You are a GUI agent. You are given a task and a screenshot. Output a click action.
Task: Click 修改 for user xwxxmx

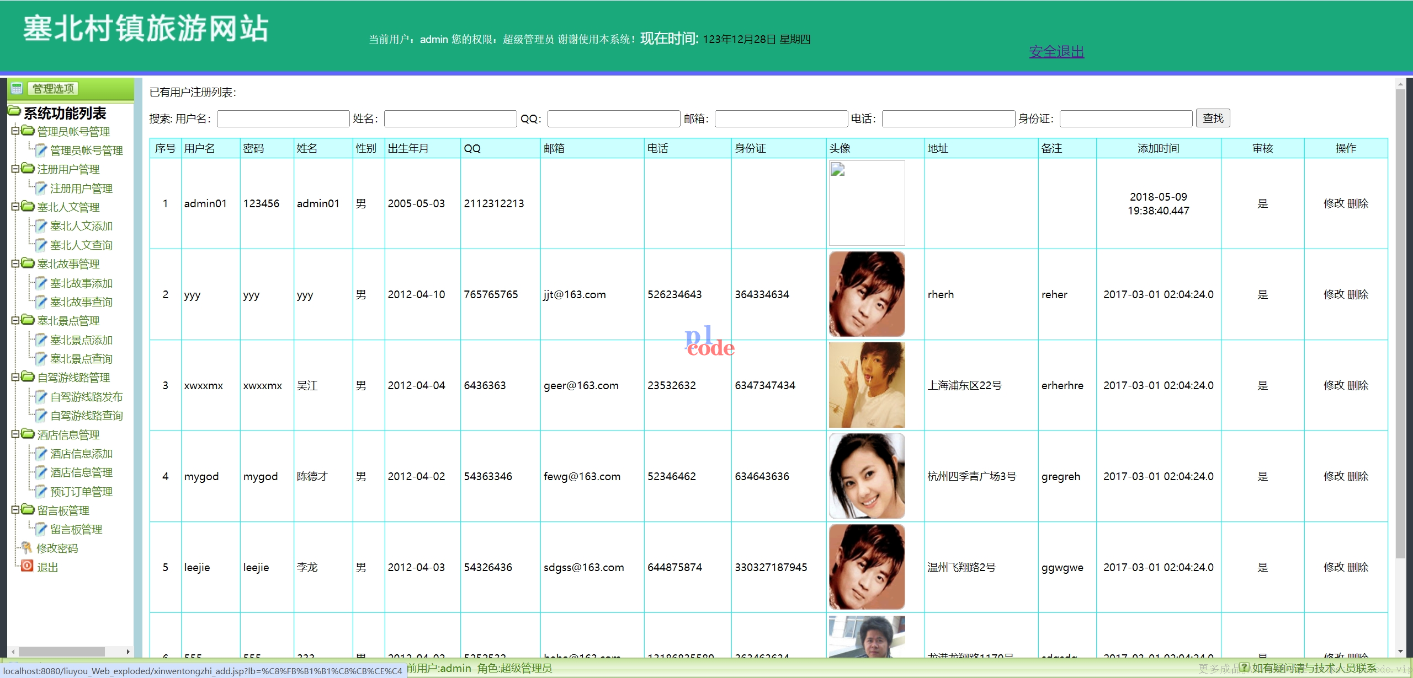click(x=1334, y=385)
